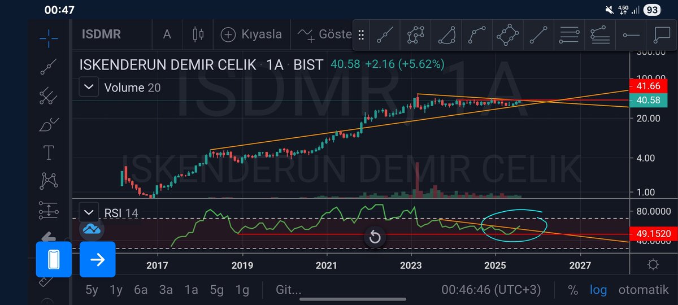Select the brush drawing tool
This screenshot has height=305, width=678.
click(x=49, y=125)
